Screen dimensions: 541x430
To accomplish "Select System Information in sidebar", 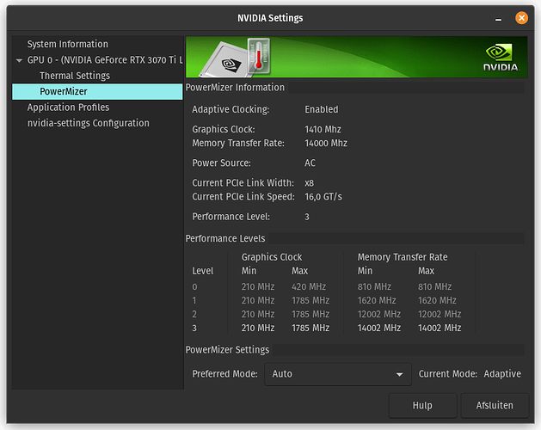I will (x=68, y=44).
